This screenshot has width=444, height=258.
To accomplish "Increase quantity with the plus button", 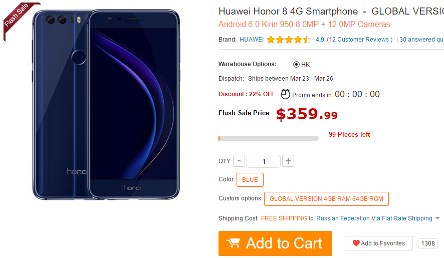I will pyautogui.click(x=288, y=161).
